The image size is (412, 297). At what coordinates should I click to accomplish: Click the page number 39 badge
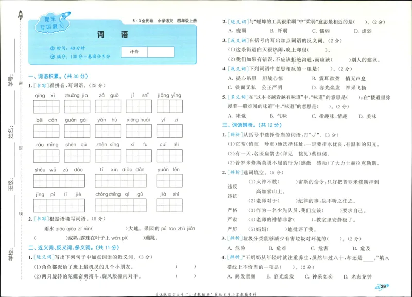pyautogui.click(x=383, y=287)
